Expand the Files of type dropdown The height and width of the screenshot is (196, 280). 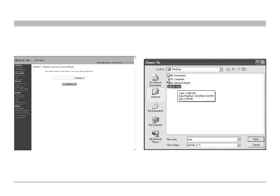click(x=238, y=145)
